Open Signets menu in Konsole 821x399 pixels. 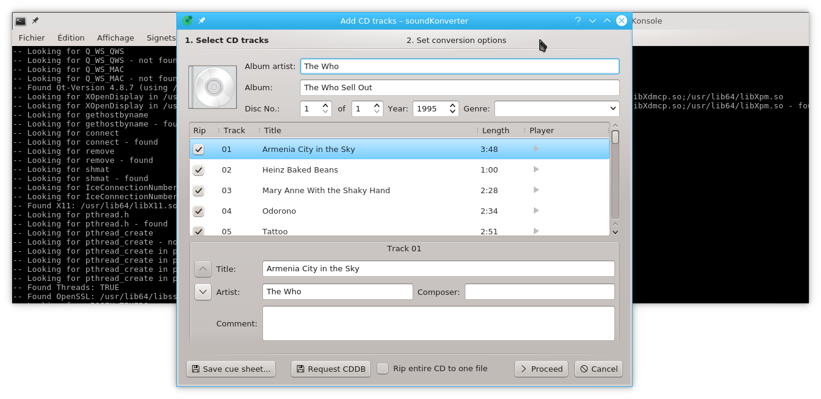pos(161,38)
